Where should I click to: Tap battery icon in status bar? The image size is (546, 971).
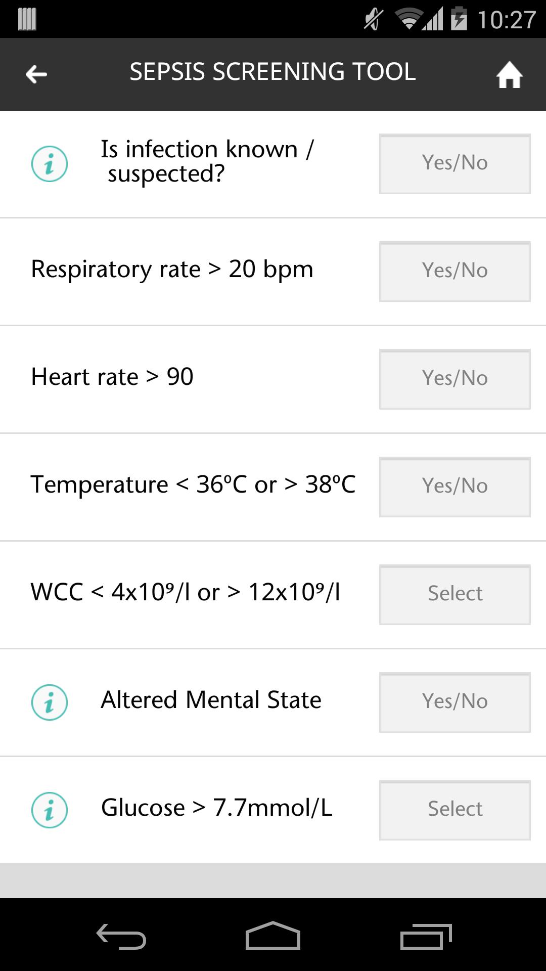[x=459, y=19]
